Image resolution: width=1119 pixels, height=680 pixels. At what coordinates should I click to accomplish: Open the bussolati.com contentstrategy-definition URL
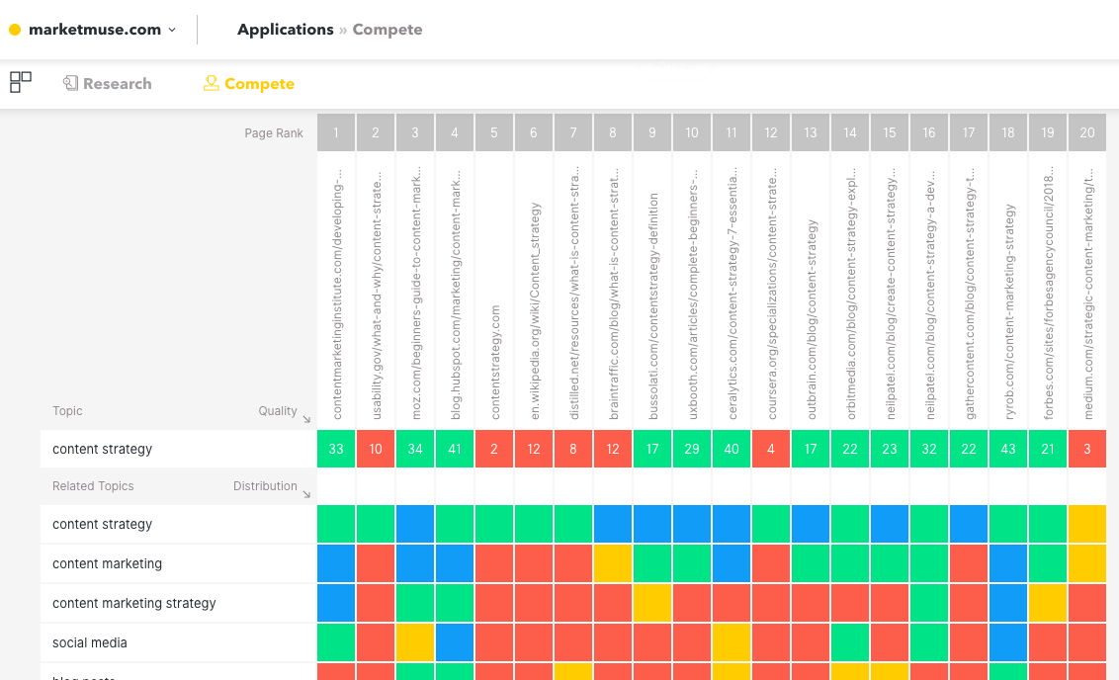coord(653,306)
